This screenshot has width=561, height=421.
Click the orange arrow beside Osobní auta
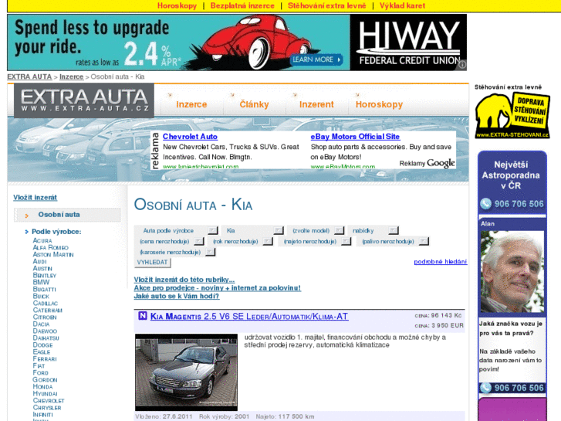pos(26,216)
